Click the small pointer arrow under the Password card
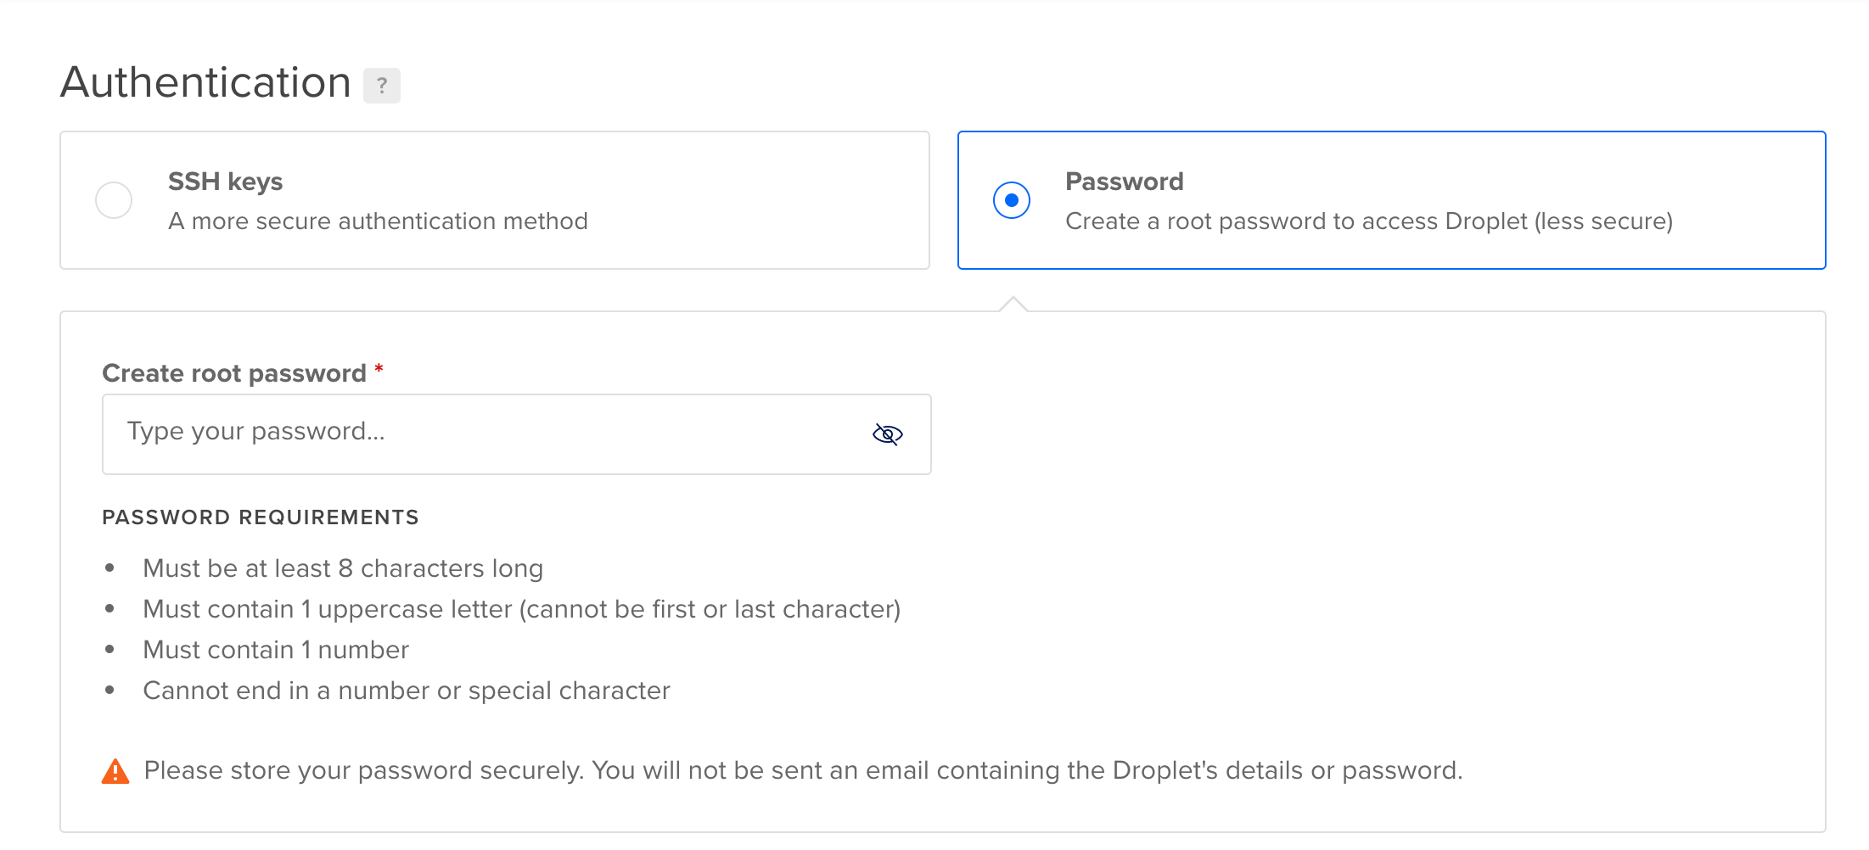The image size is (1869, 850). [1013, 304]
